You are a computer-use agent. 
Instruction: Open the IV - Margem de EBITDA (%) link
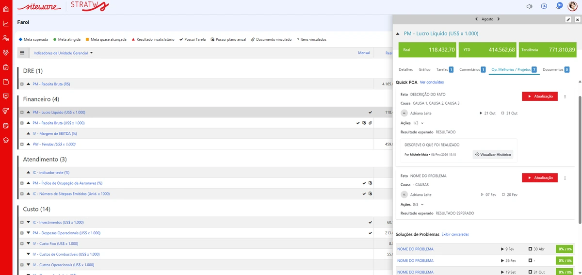pyautogui.click(x=55, y=134)
